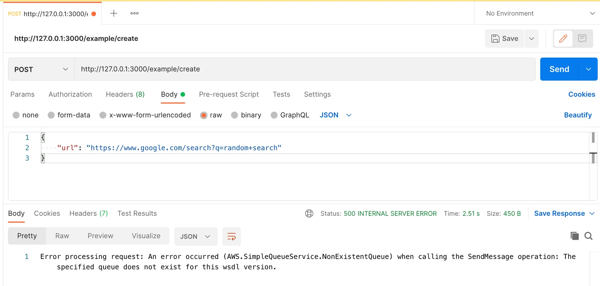Switch to the Params tab
The image size is (600, 286).
click(22, 95)
